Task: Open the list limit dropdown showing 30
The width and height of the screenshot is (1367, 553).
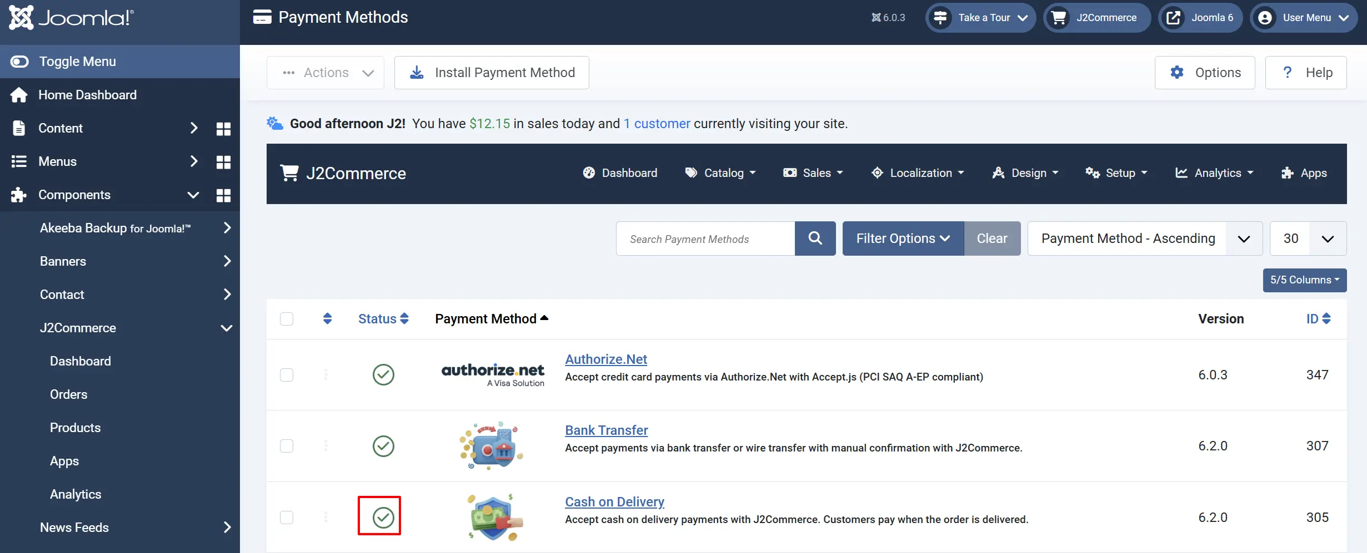Action: coord(1308,239)
